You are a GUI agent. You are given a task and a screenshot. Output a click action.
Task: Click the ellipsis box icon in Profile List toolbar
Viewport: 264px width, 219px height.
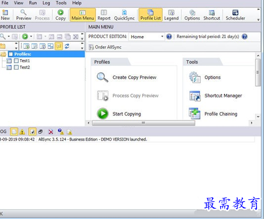coord(59,36)
